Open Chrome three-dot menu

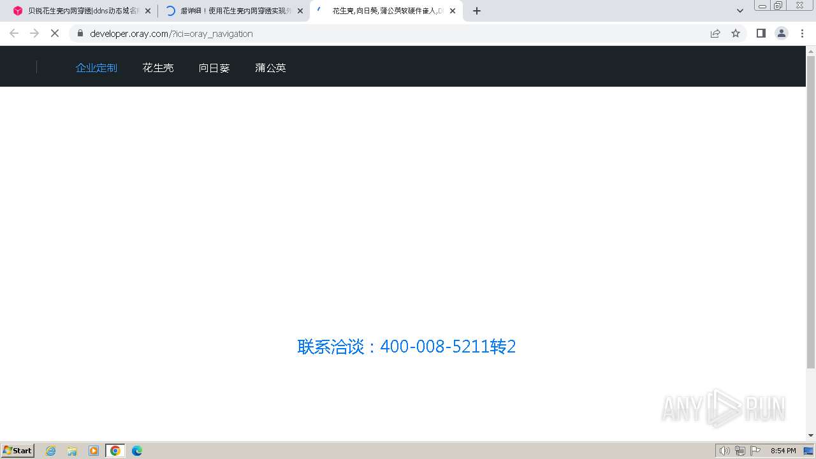click(x=803, y=33)
